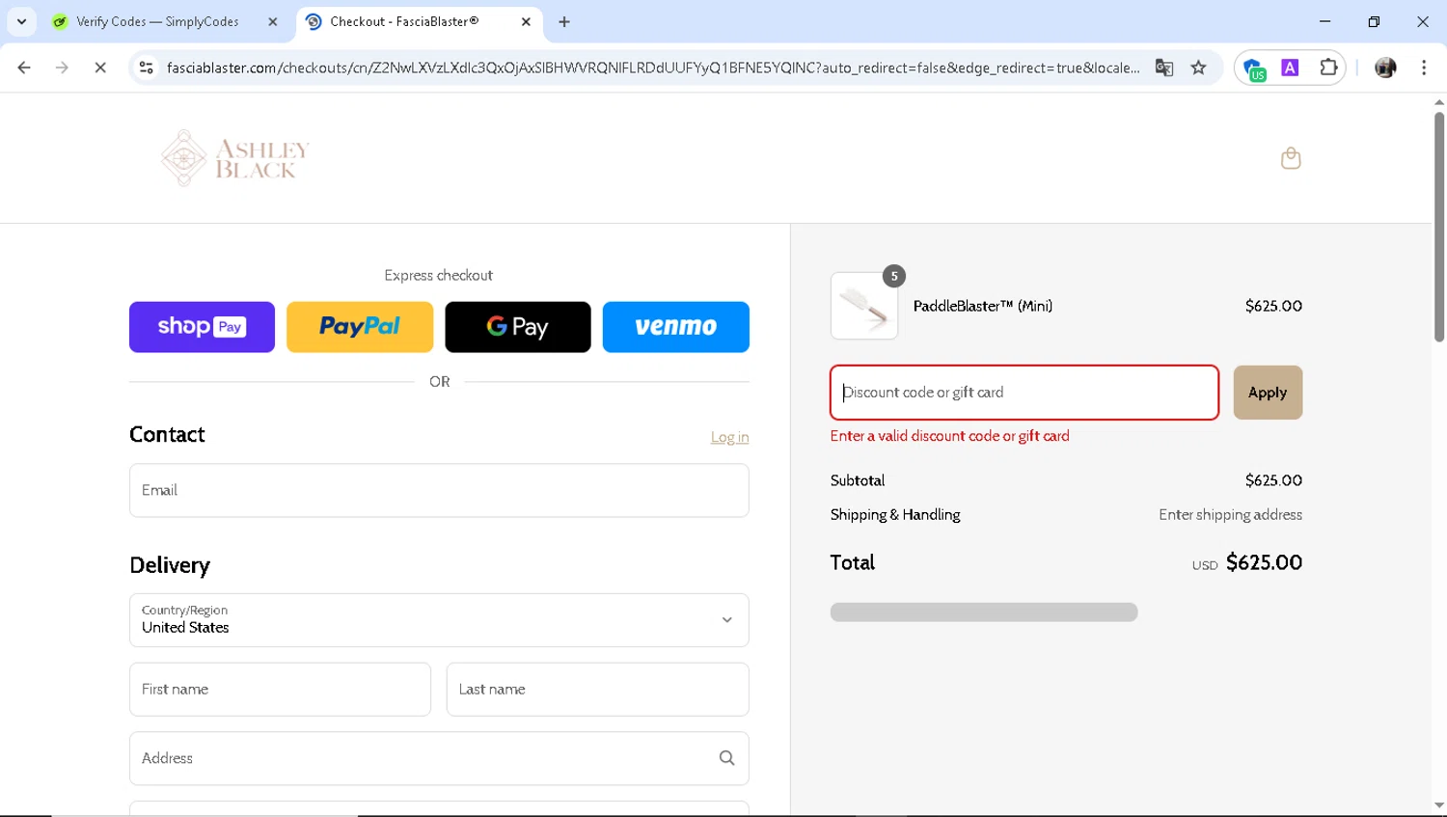The width and height of the screenshot is (1447, 817).
Task: Click the Total $625.00 amount
Action: [x=1264, y=562]
